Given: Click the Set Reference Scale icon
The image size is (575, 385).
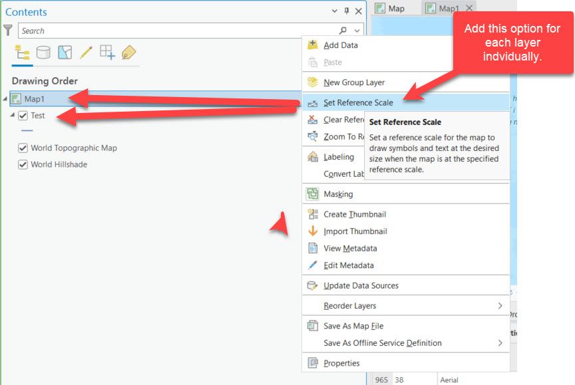Looking at the screenshot, I should pyautogui.click(x=312, y=103).
